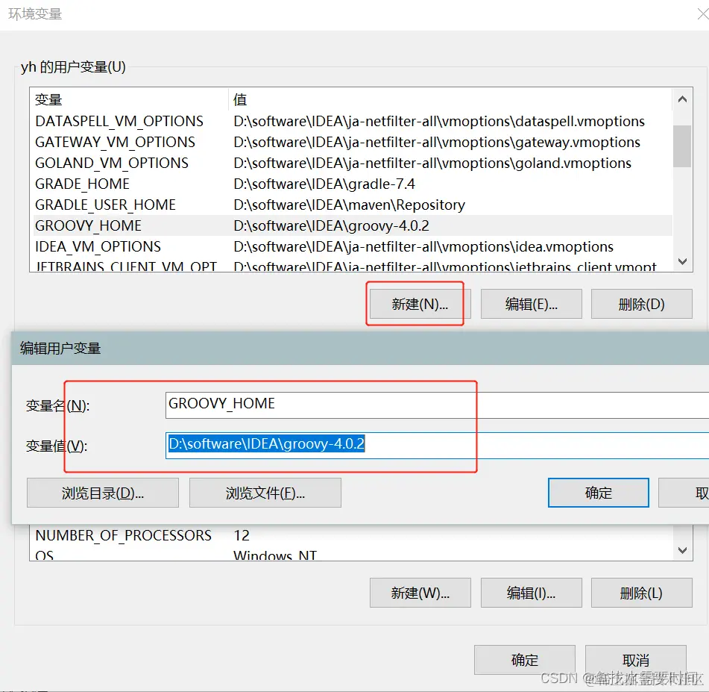Screen dimensions: 709x692
Task: Click the 值 column header
Action: (x=450, y=99)
